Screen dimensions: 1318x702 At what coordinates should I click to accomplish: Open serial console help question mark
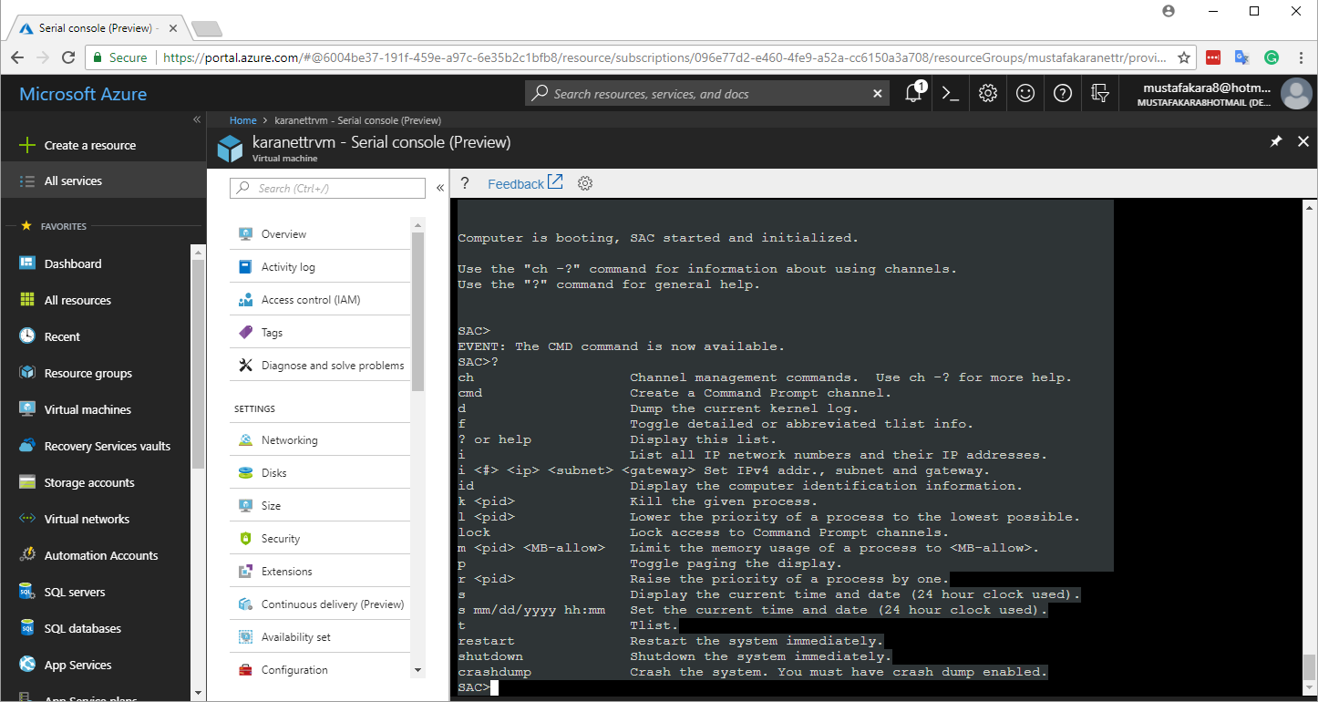(x=464, y=183)
